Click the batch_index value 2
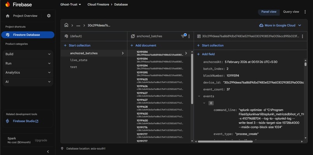 (x=227, y=69)
